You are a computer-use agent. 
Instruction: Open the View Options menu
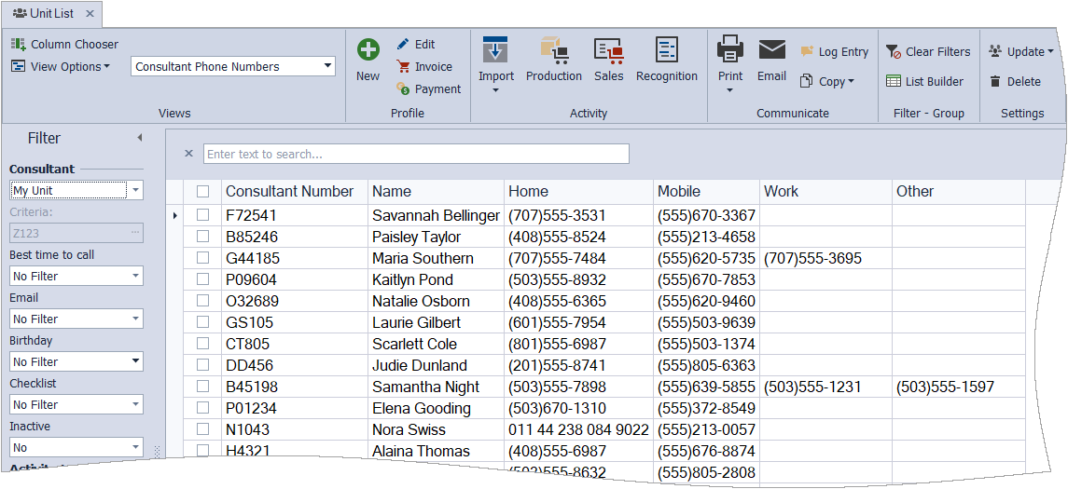[62, 66]
